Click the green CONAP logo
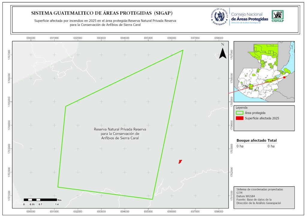 (277, 16)
